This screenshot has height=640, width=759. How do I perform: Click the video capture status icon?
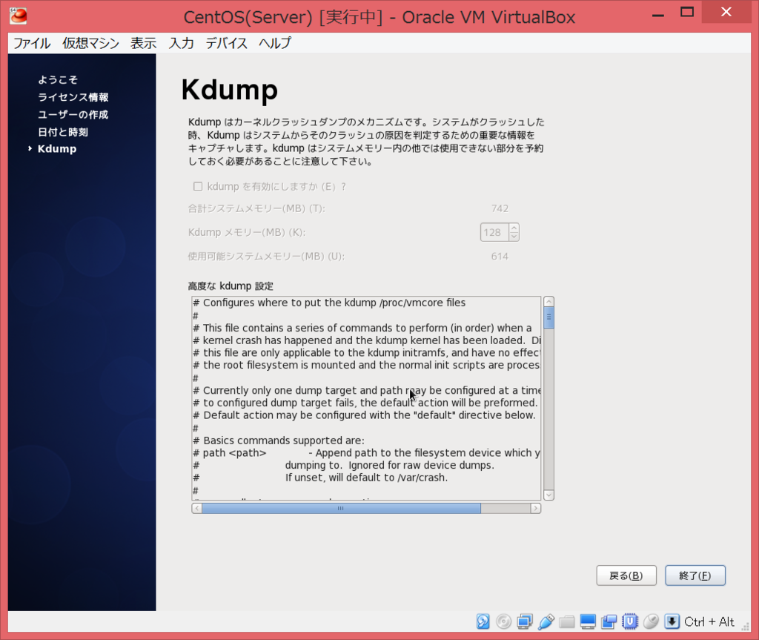point(609,621)
